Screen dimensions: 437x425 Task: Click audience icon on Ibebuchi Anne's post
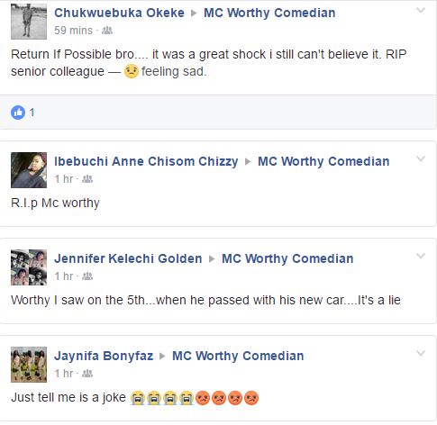point(87,179)
